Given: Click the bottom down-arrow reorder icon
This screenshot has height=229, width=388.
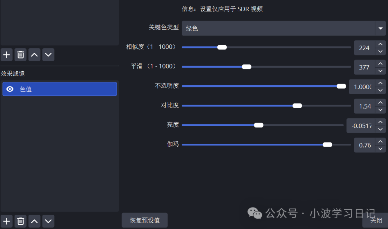Looking at the screenshot, I should pyautogui.click(x=48, y=221).
